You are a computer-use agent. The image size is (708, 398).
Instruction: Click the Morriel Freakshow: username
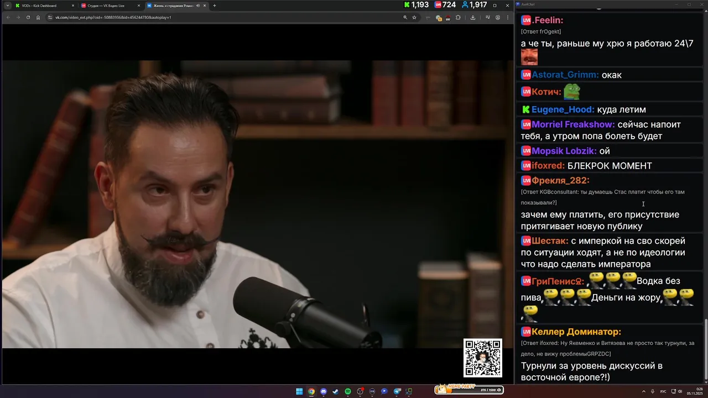573,124
